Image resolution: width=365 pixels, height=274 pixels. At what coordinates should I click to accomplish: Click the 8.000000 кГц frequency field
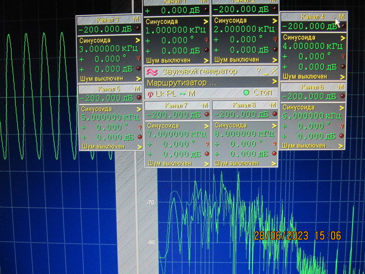click(x=244, y=134)
